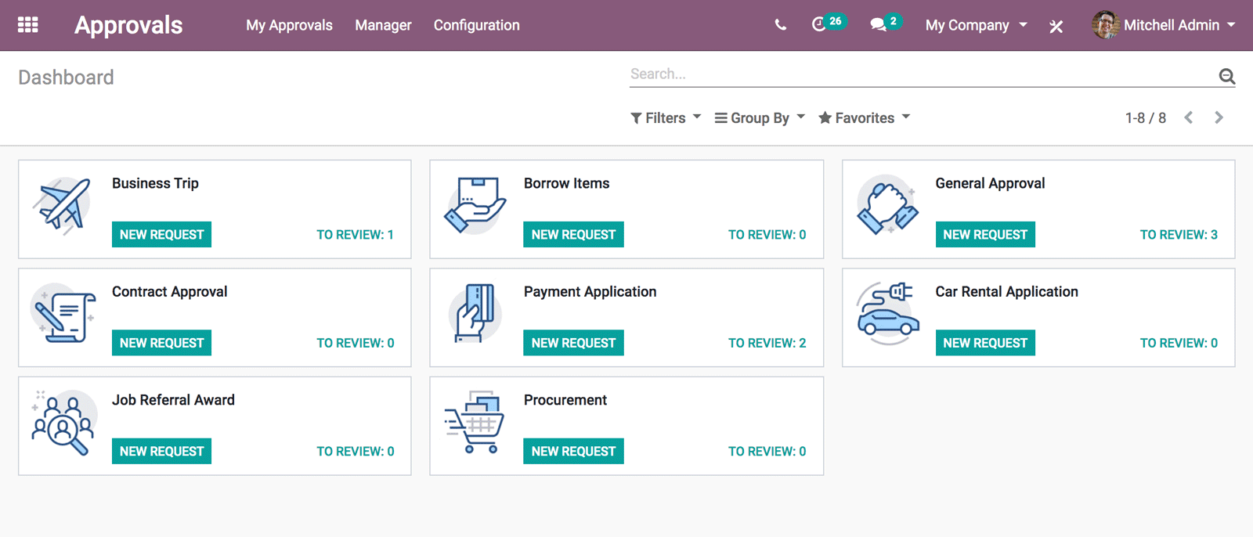The image size is (1253, 537).
Task: Open the Favorites dropdown
Action: click(864, 118)
